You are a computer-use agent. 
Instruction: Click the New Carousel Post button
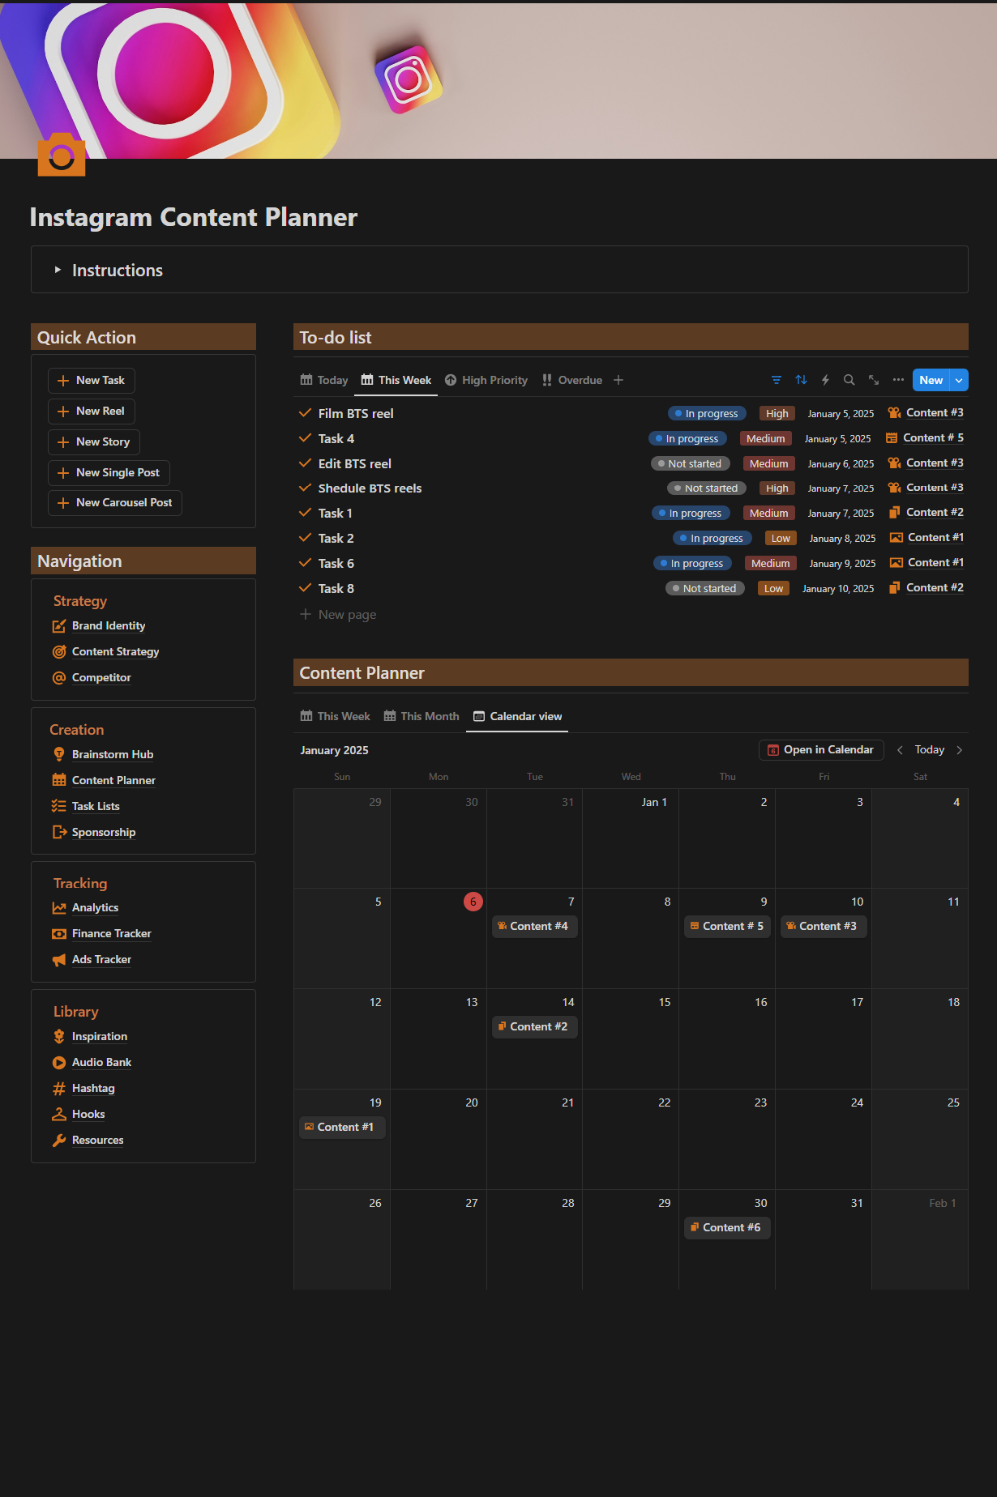115,503
